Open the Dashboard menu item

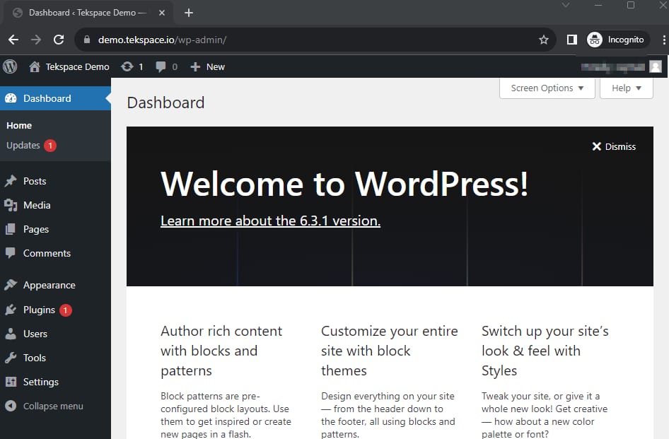click(x=55, y=98)
